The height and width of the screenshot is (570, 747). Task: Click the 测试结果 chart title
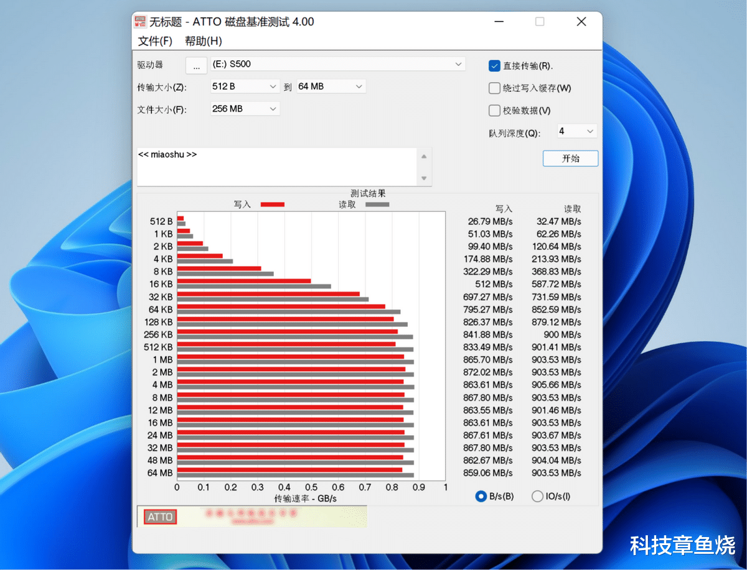click(368, 194)
